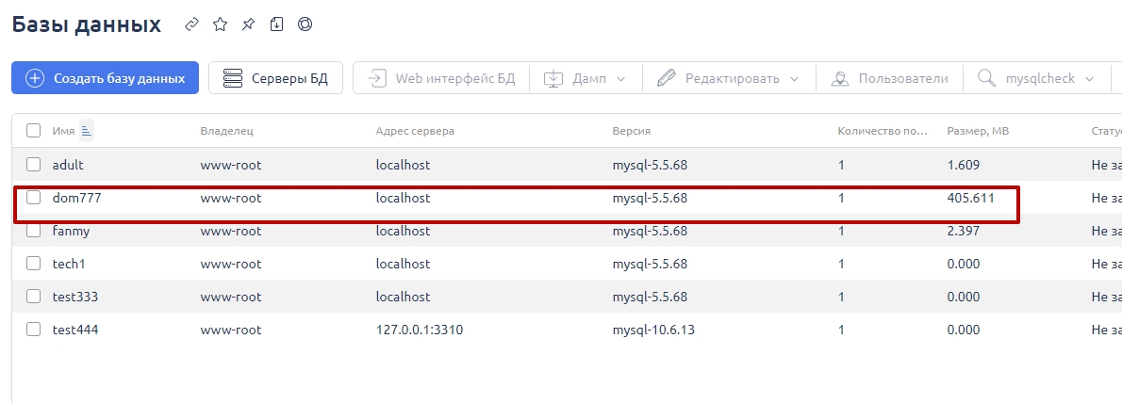The image size is (1122, 403).
Task: Click the Пользователи toolbar icon
Action: click(x=840, y=78)
